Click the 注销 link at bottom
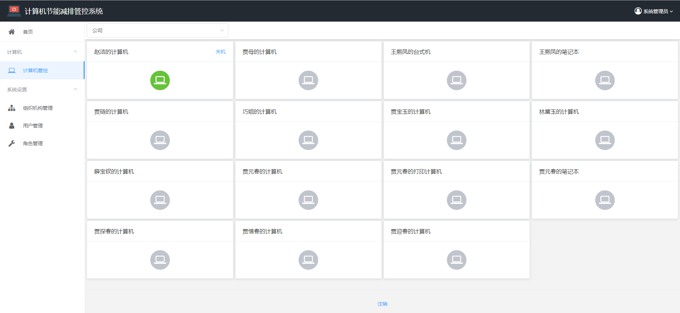680x313 pixels. 382,304
